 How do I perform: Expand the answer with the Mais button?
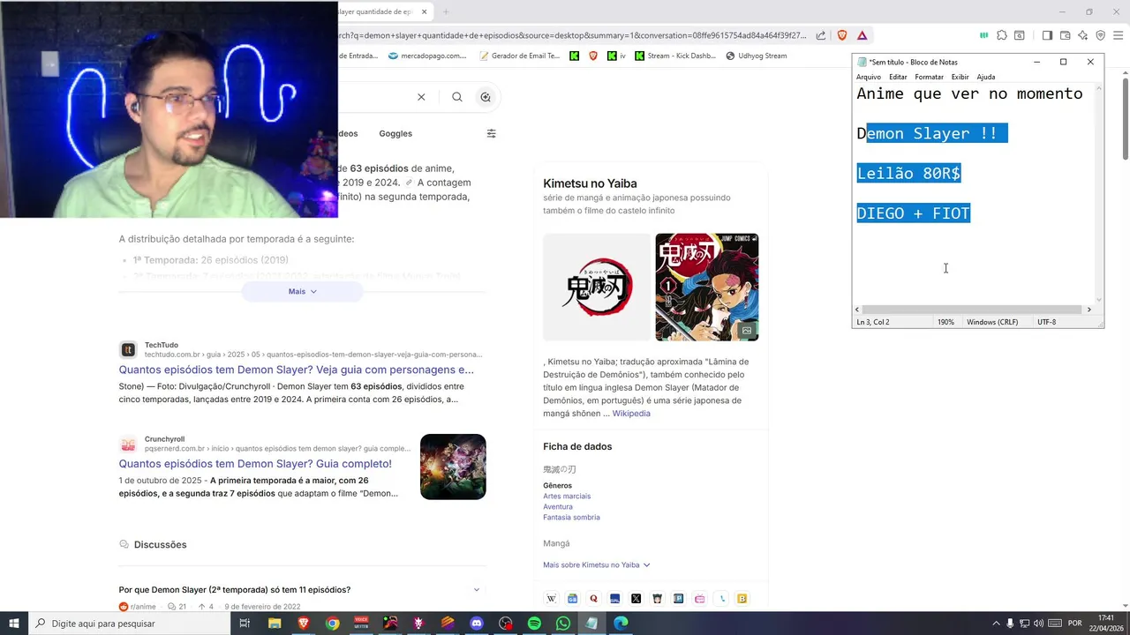[x=302, y=291]
